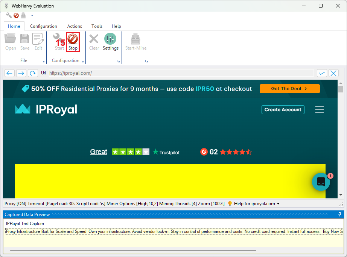Viewport: 347px width, 257px height.
Task: Click the checkmark go button beside URL
Action: (x=322, y=73)
